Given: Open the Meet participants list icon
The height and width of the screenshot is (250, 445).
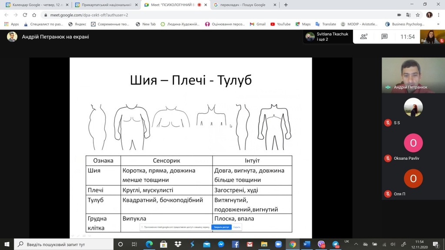Looking at the screenshot, I should click(x=364, y=37).
